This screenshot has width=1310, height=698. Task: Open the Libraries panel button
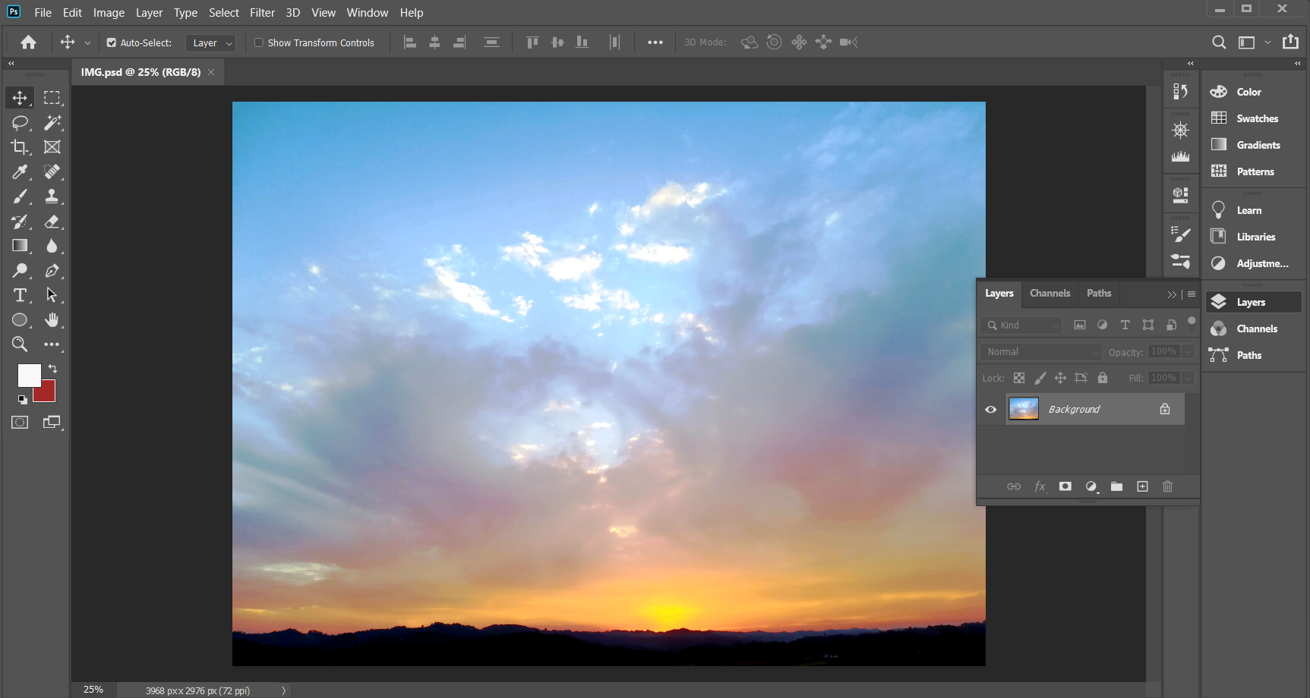(1255, 237)
